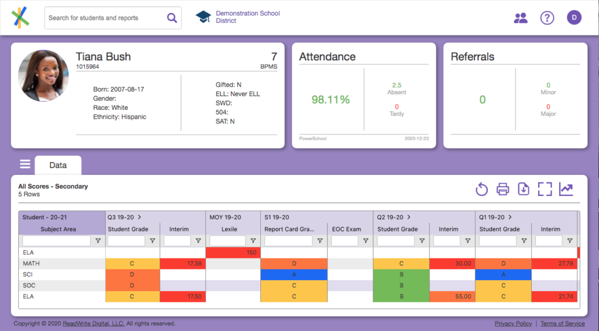Open the hamburger menu beside Data tab
Image resolution: width=599 pixels, height=331 pixels.
(25, 164)
